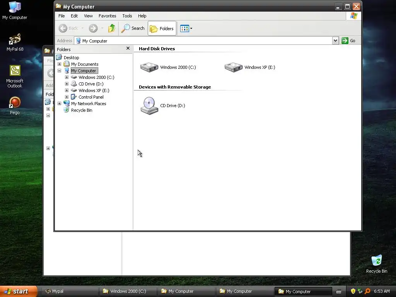Switch to Windows 2000 (C:) taskbar button

point(127,291)
